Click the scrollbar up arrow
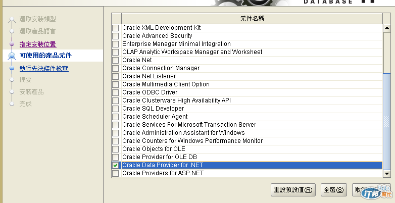This screenshot has width=395, height=203. (387, 28)
